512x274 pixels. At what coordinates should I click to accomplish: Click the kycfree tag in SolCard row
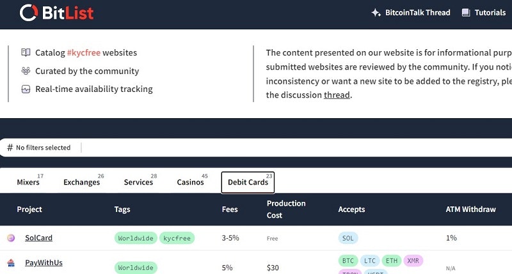point(177,238)
